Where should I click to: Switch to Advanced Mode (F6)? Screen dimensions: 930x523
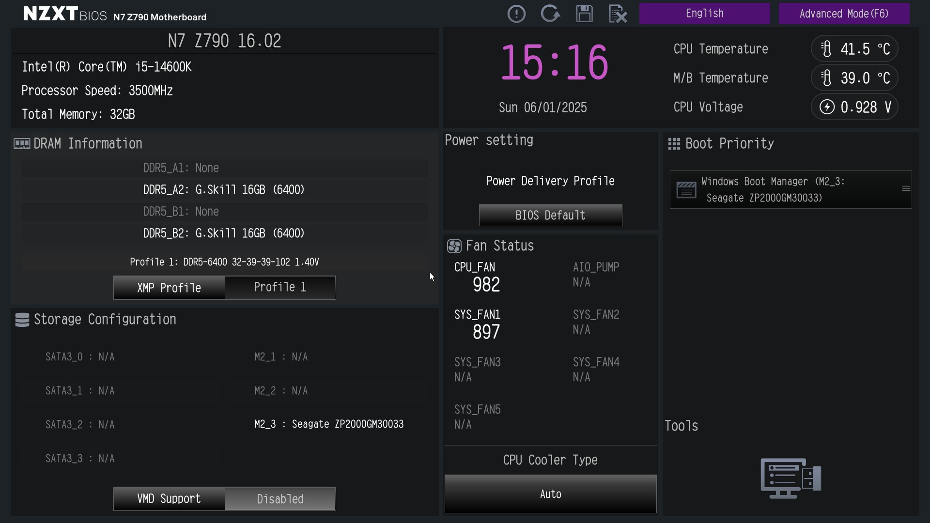pyautogui.click(x=844, y=14)
